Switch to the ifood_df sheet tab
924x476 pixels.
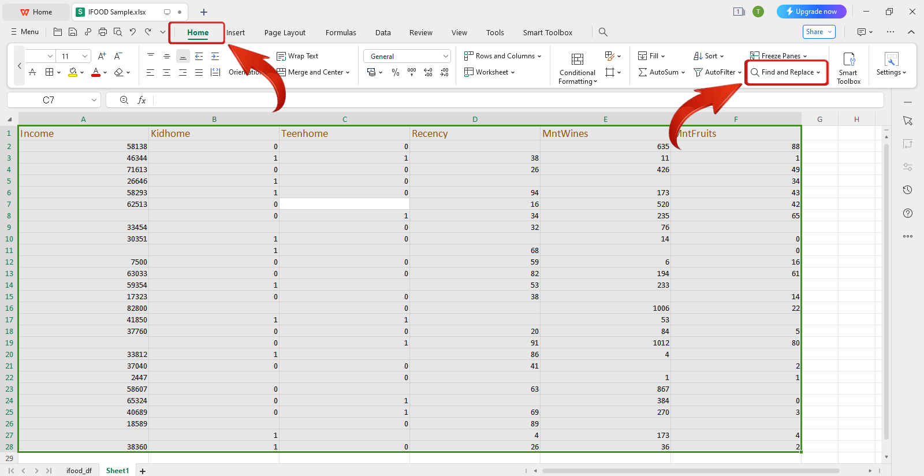[79, 471]
